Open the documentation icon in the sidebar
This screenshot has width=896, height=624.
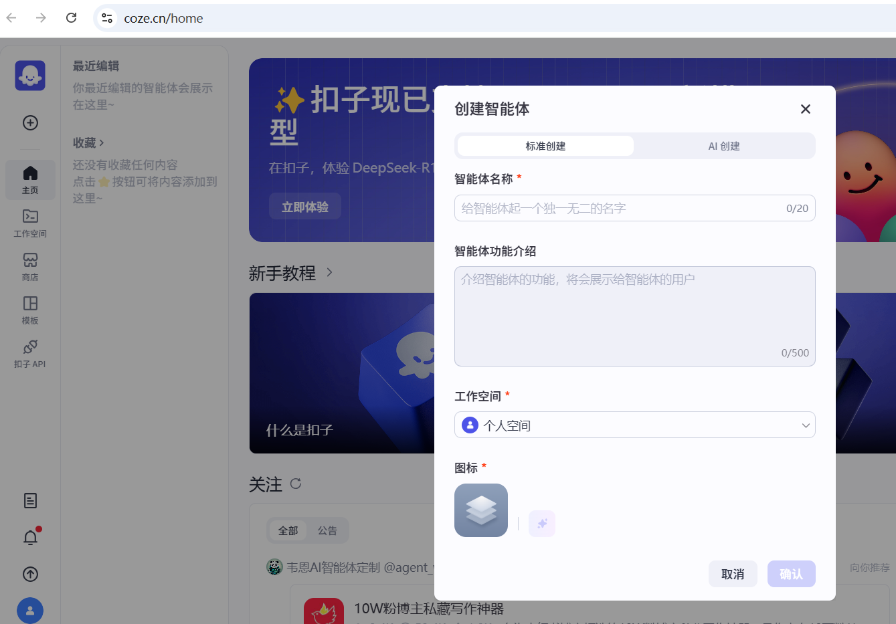pos(30,500)
